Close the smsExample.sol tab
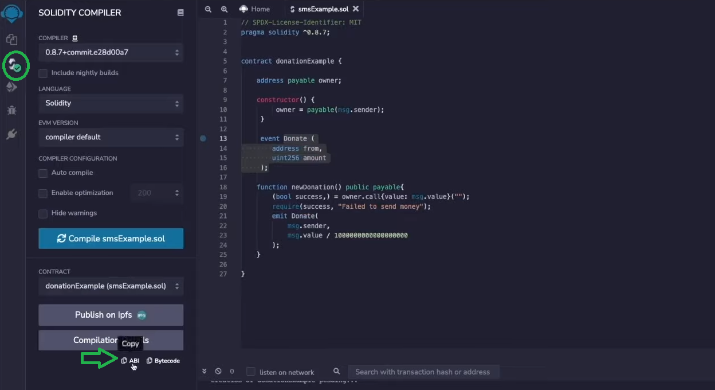Image resolution: width=715 pixels, height=390 pixels. point(356,9)
